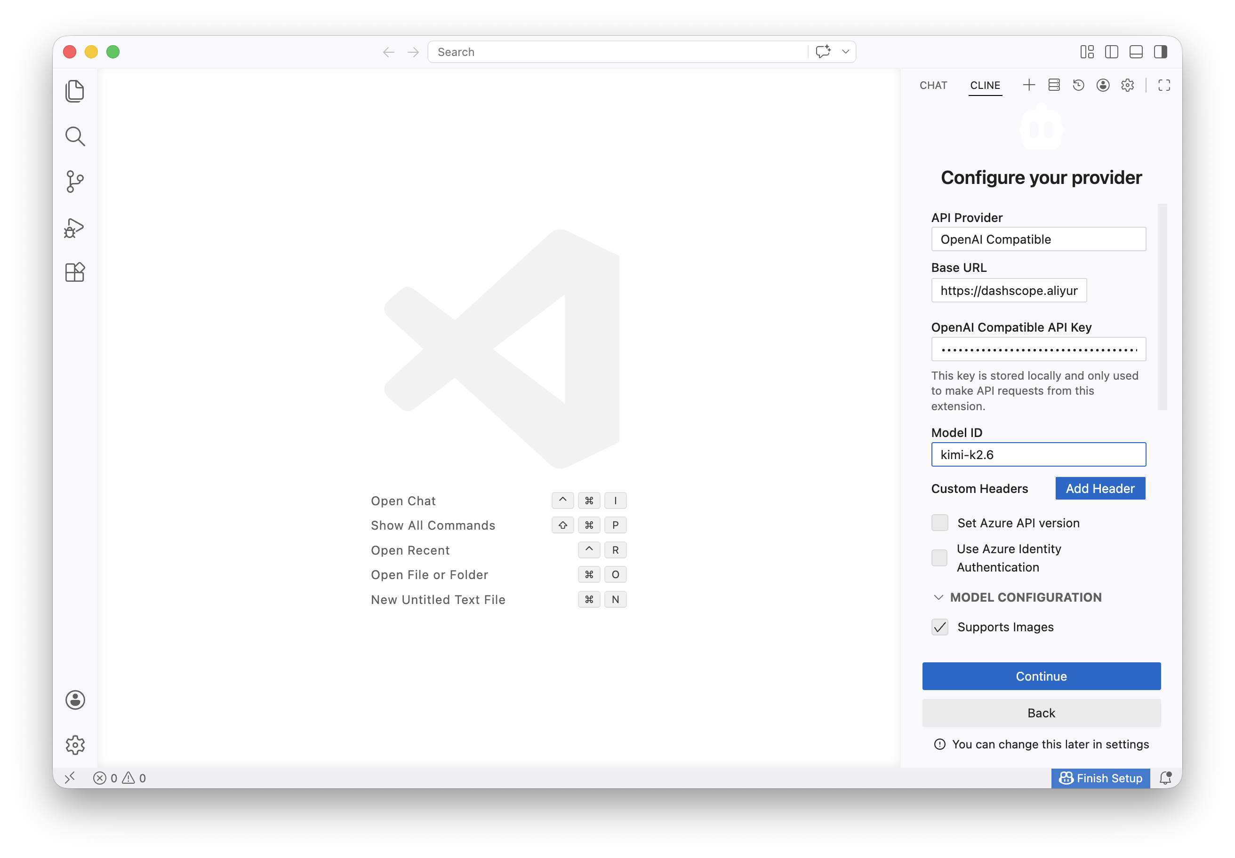The width and height of the screenshot is (1235, 858).
Task: Click the Continue button
Action: tap(1042, 676)
